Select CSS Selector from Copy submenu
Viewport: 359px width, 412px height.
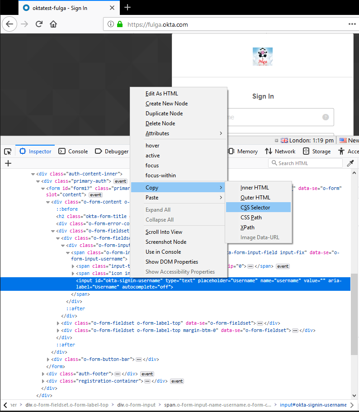click(x=255, y=208)
